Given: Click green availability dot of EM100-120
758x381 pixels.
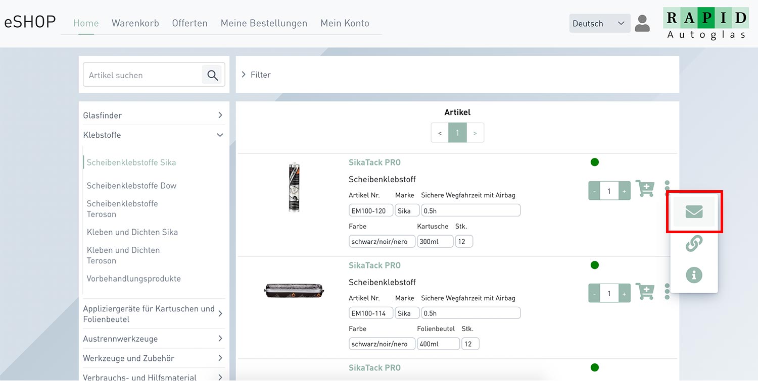Looking at the screenshot, I should [595, 162].
